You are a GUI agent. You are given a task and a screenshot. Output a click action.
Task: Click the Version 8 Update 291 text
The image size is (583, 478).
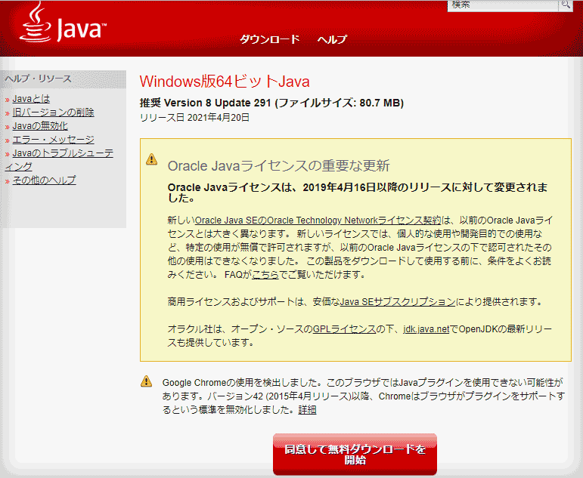(x=218, y=103)
